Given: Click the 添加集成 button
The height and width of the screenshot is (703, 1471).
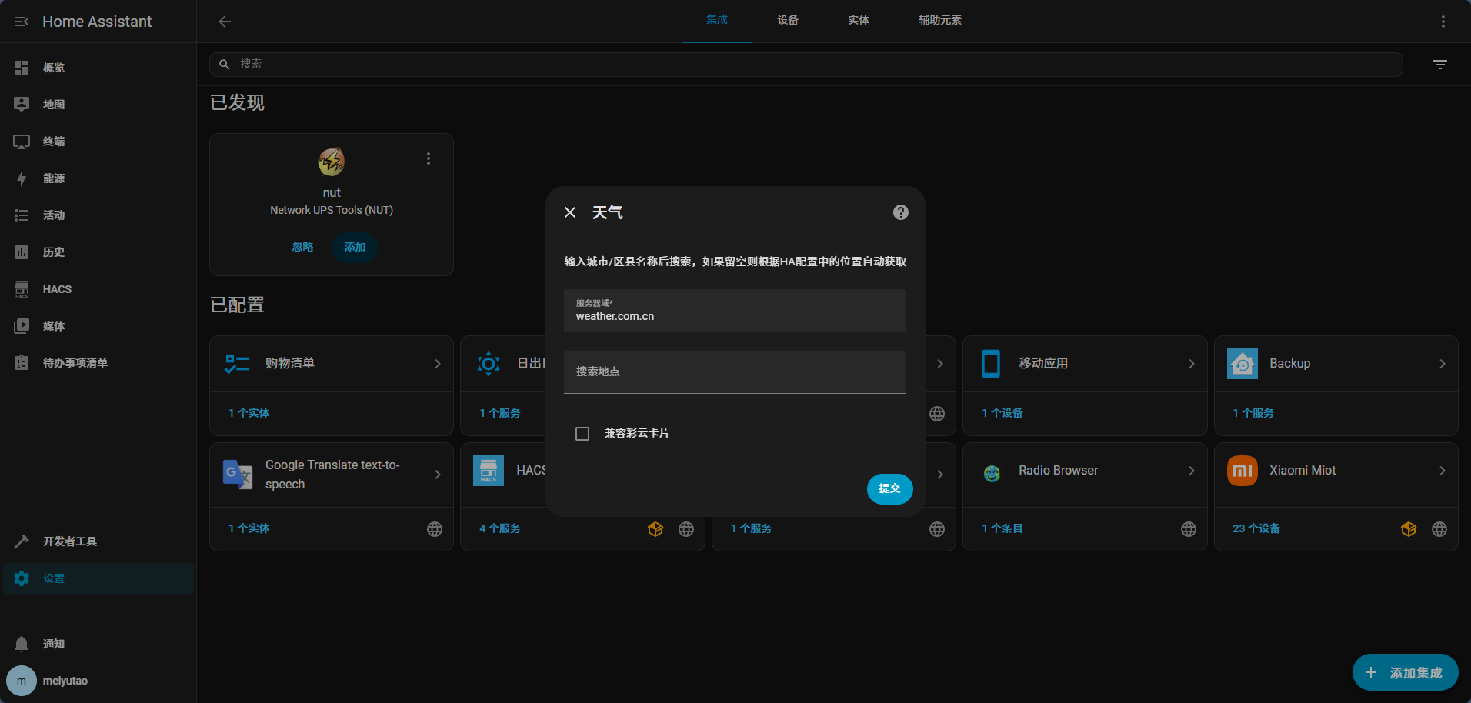Looking at the screenshot, I should click(x=1404, y=673).
